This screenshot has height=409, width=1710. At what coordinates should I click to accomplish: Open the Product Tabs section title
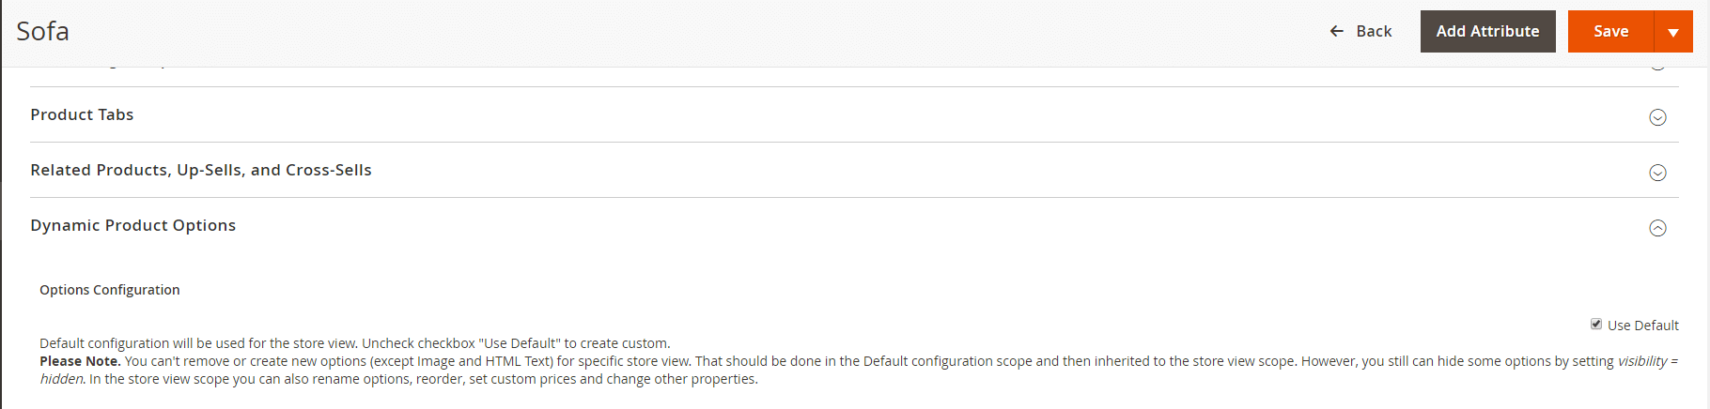(82, 114)
